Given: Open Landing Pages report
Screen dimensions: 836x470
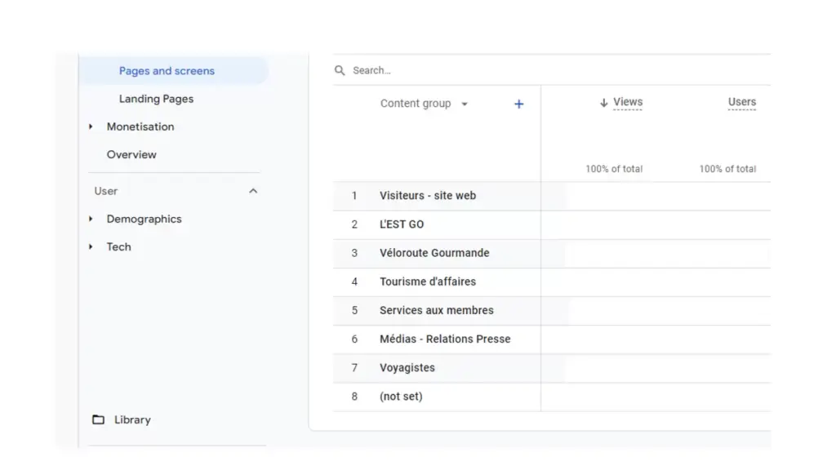Looking at the screenshot, I should pyautogui.click(x=156, y=99).
